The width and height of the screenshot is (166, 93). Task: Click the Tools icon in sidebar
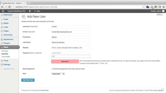[2, 61]
